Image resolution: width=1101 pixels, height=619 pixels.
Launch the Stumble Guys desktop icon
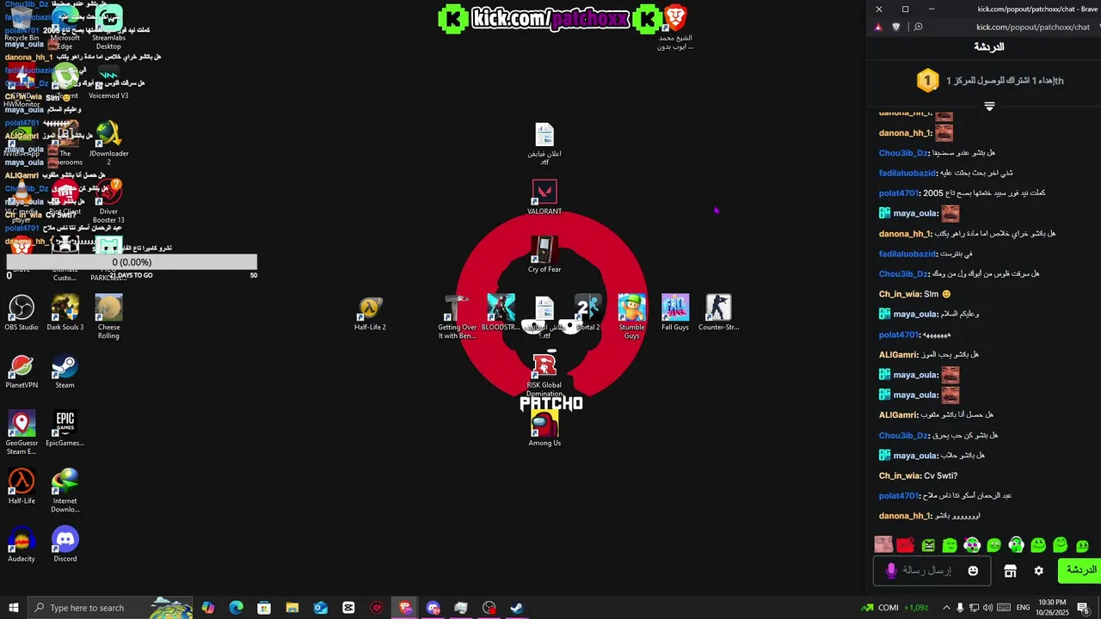coord(631,316)
